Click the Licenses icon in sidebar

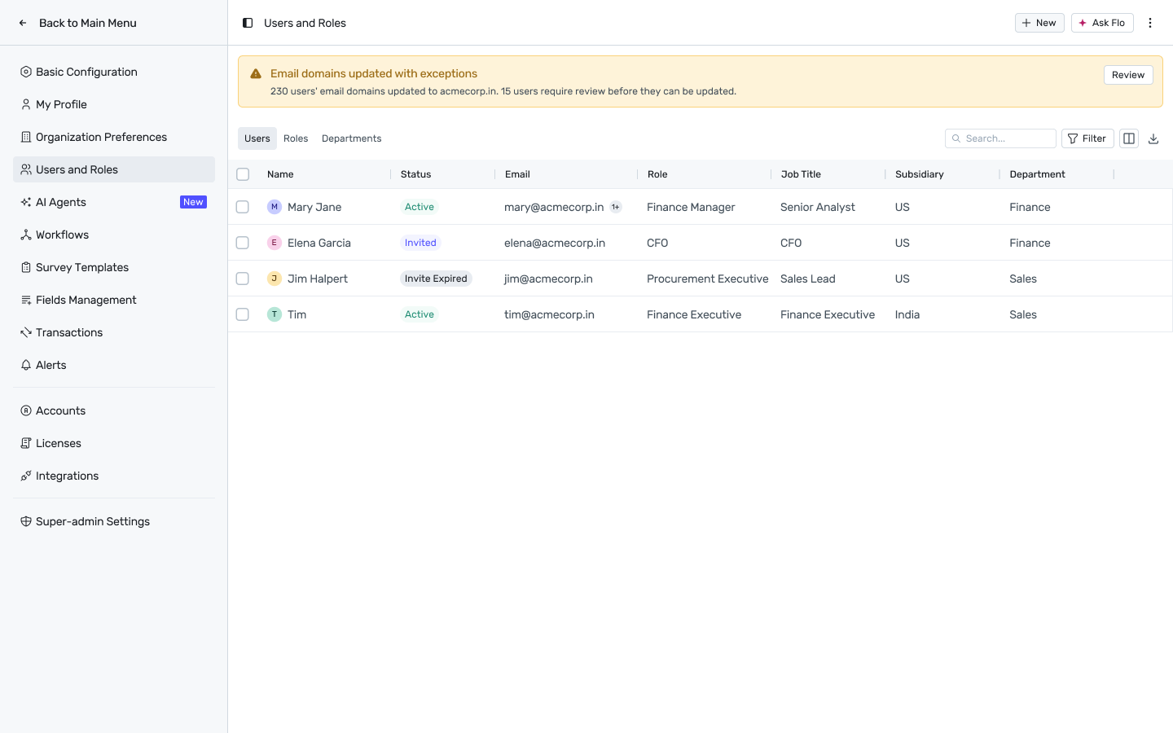click(26, 443)
